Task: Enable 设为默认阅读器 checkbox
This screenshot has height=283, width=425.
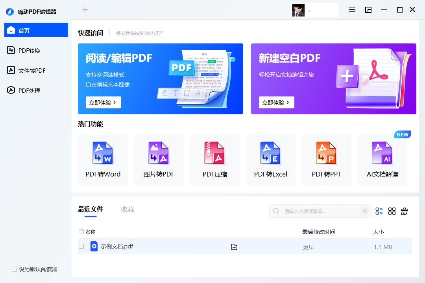Action: coord(13,269)
